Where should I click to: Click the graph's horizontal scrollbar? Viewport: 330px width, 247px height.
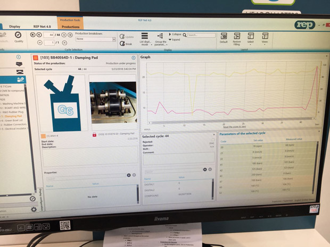click(232, 121)
